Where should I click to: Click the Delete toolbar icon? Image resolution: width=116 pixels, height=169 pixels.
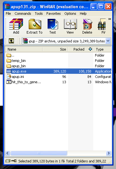(87, 26)
